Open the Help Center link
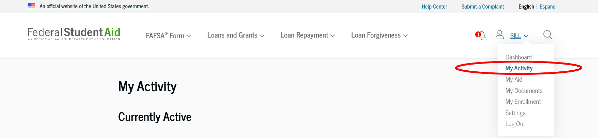 [434, 6]
